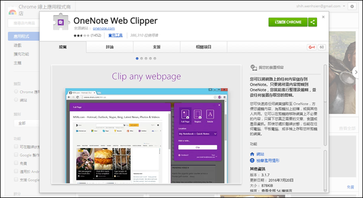This screenshot has width=363, height=198.
Task: Open the settings gear icon
Action: pyautogui.click(x=352, y=6)
